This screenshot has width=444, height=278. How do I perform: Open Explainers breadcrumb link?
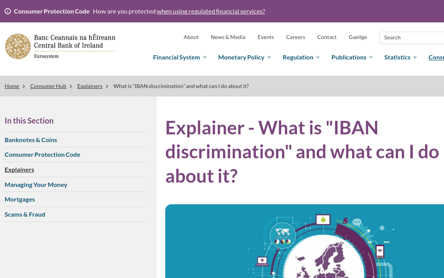click(90, 86)
